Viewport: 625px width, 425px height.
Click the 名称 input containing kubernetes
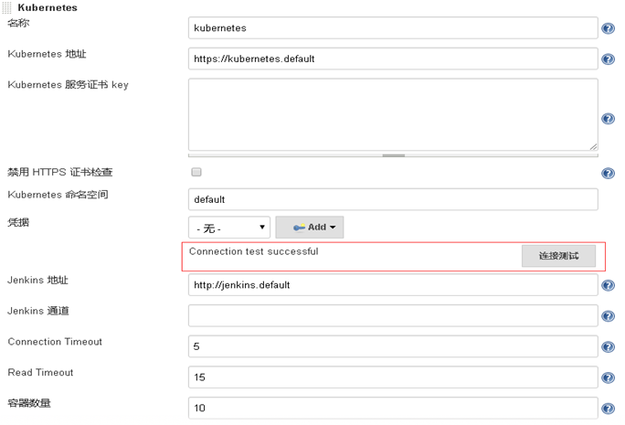(x=393, y=28)
